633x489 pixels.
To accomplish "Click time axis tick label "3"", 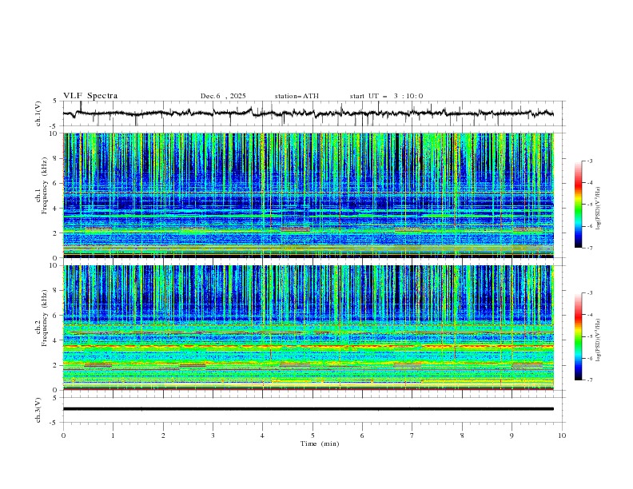I will (x=213, y=435).
